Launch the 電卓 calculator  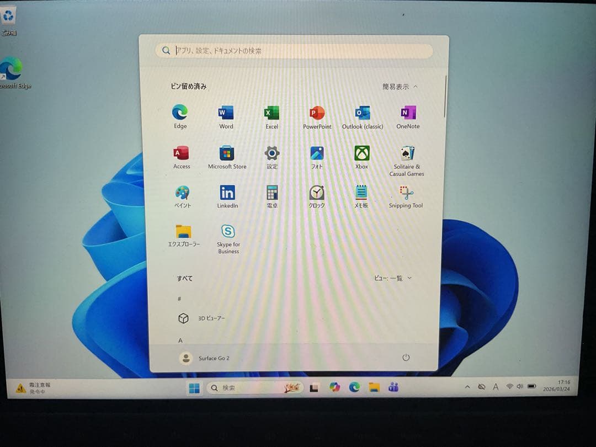[272, 196]
